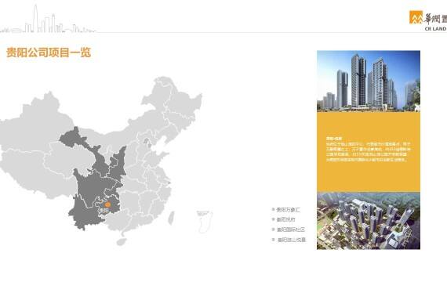Click the South China Sea inset map
The height and width of the screenshot is (282, 447).
(205, 222)
